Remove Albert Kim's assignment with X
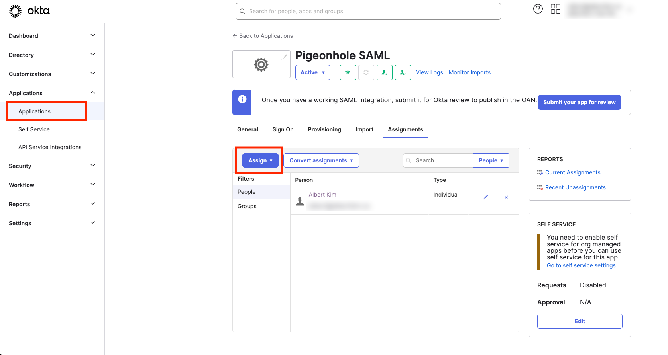Image resolution: width=668 pixels, height=355 pixels. click(x=506, y=197)
